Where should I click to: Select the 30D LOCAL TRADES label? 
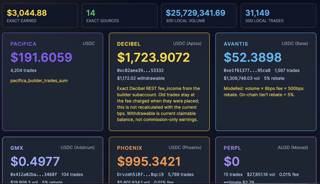(264, 21)
